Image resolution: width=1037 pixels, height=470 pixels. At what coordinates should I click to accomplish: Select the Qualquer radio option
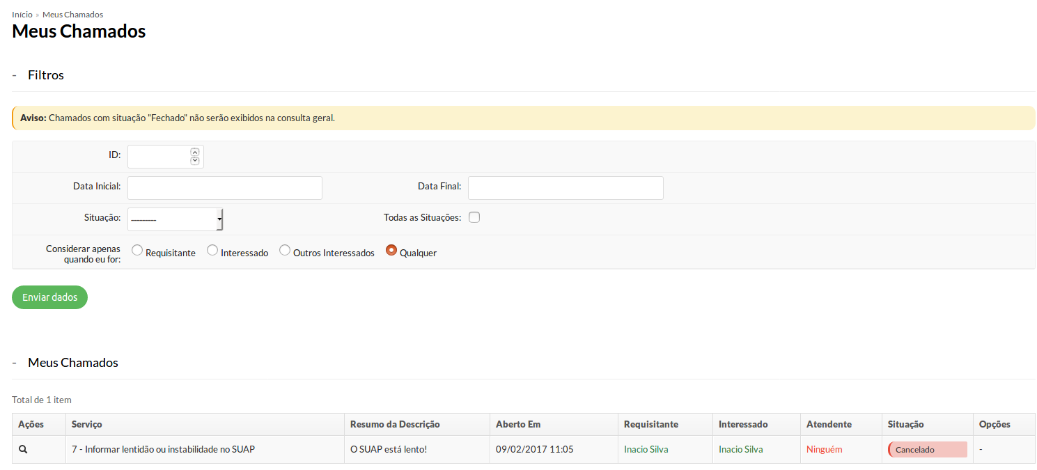[x=391, y=251]
